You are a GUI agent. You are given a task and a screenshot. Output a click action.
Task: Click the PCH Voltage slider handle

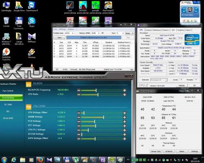tap(95, 121)
